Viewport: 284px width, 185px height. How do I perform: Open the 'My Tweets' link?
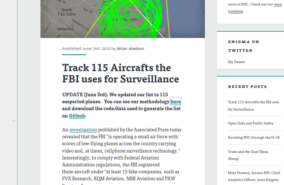(x=236, y=62)
